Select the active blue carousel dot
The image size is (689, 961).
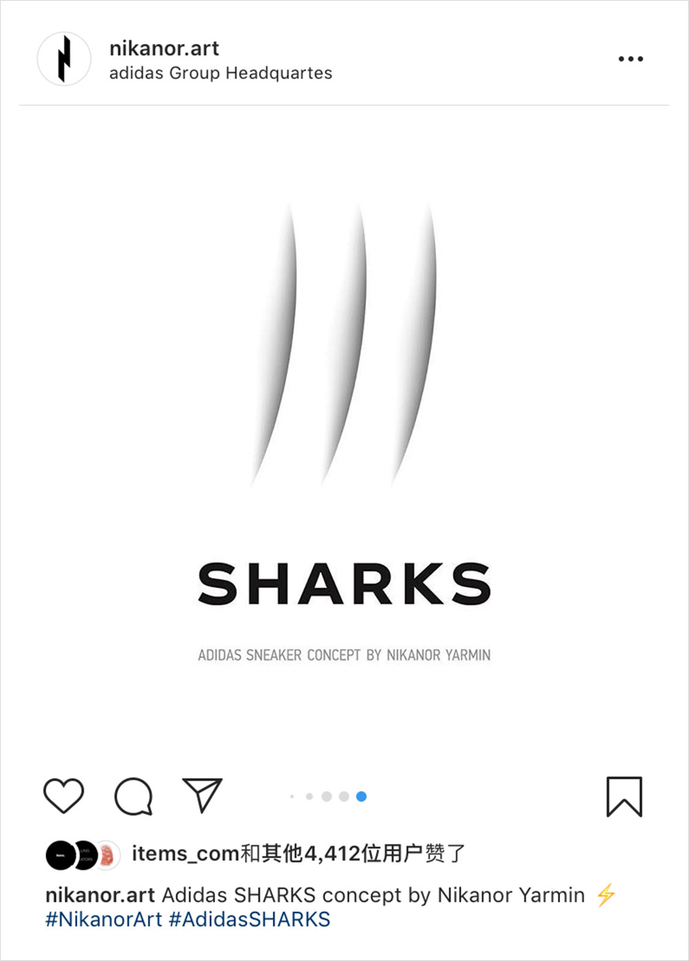(361, 796)
